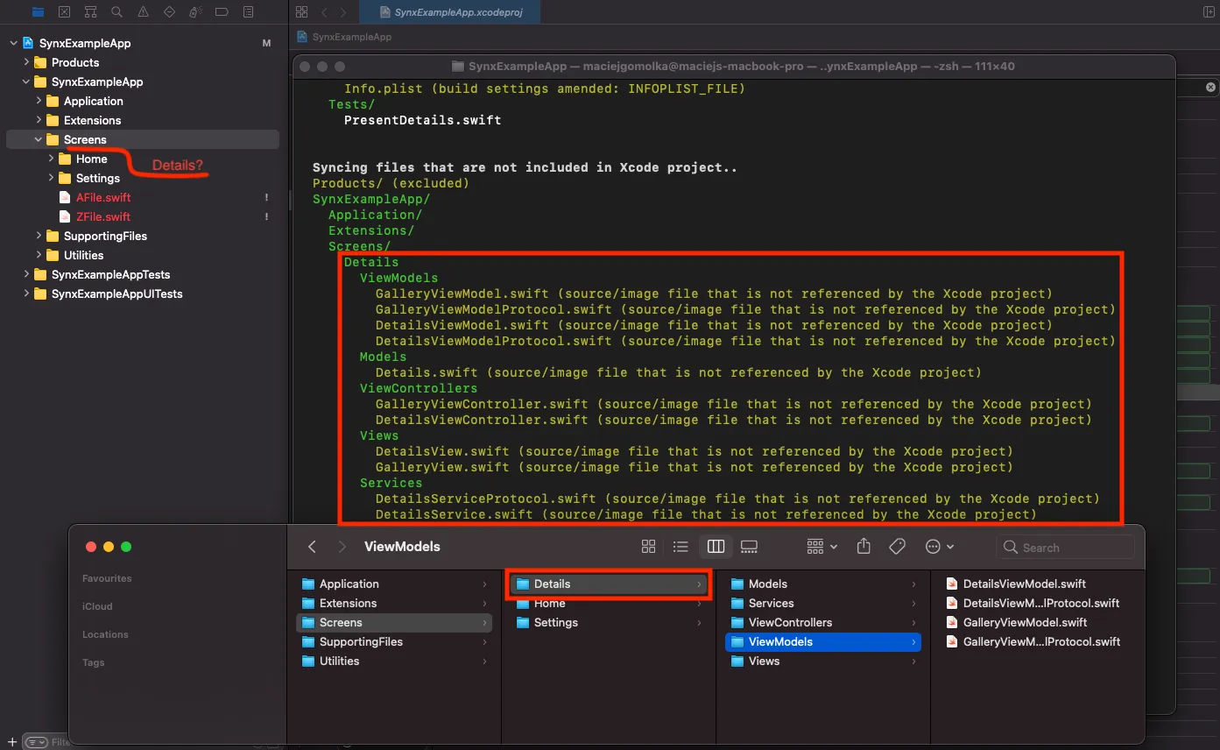Open the Report navigator icon

pos(248,12)
